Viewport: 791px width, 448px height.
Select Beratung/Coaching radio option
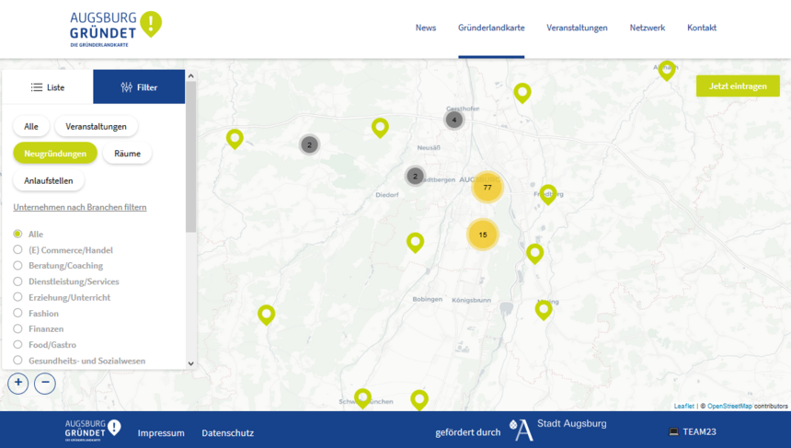(17, 265)
